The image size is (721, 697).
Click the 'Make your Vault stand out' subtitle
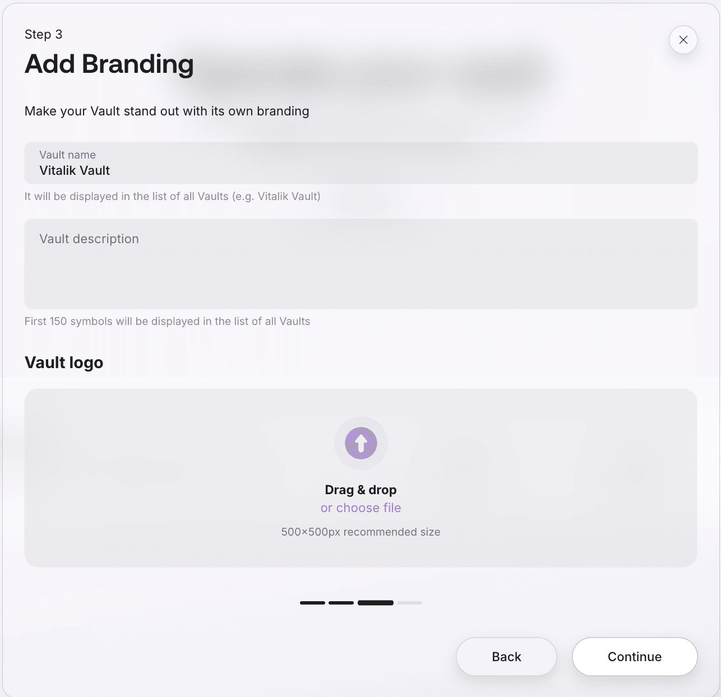coord(167,111)
